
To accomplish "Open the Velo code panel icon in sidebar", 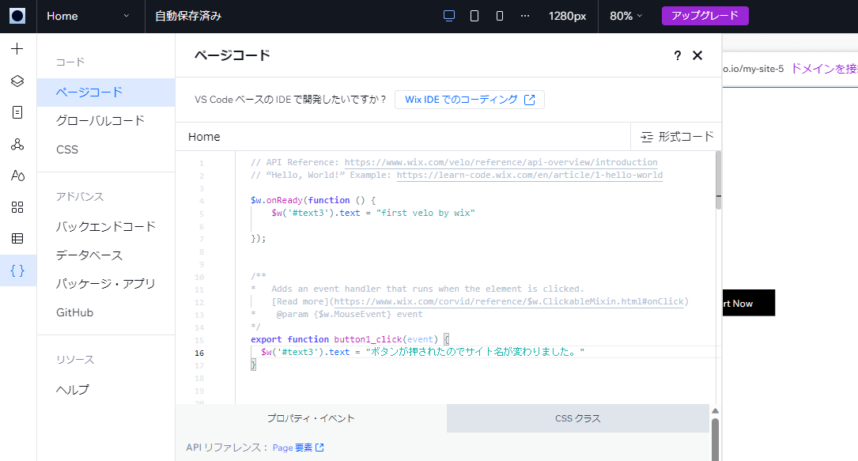I will tap(17, 270).
